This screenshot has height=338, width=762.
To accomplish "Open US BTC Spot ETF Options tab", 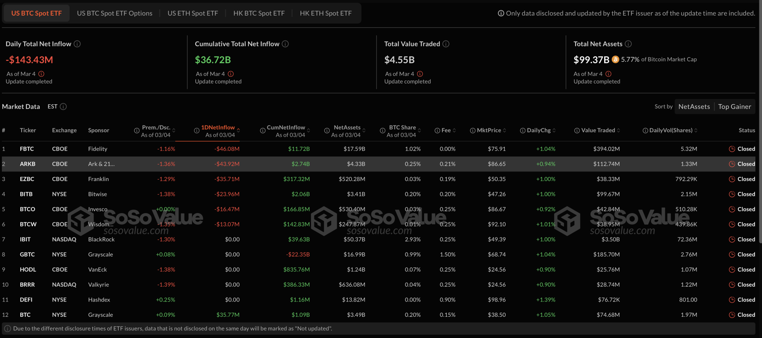I will pyautogui.click(x=115, y=13).
